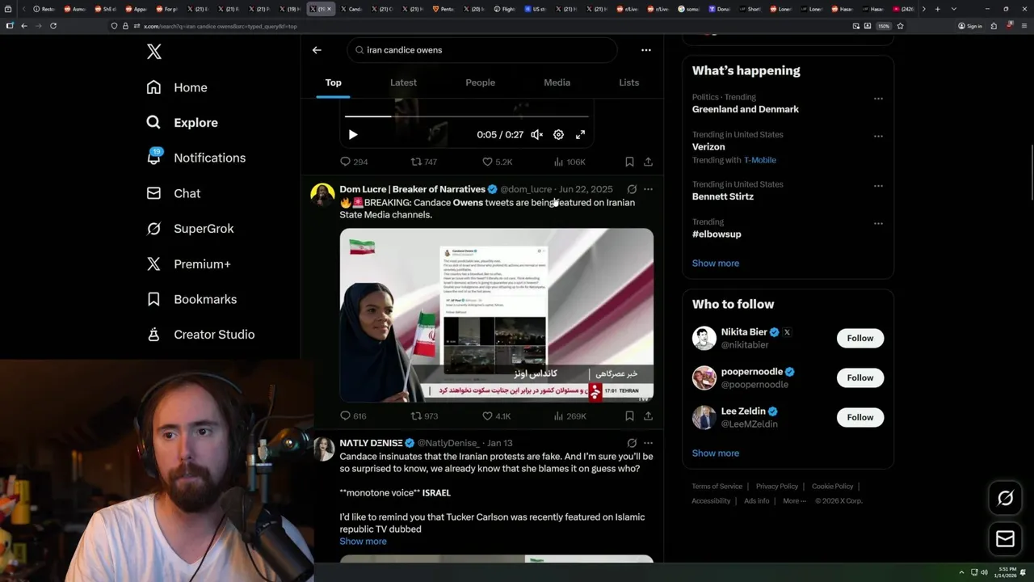Open a new browser tab
Screen dimensions: 1034x582
tap(937, 9)
